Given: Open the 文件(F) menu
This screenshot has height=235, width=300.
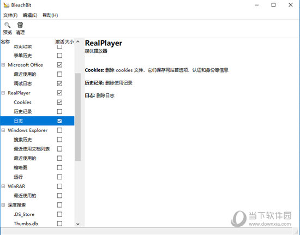Looking at the screenshot, I should point(10,15).
